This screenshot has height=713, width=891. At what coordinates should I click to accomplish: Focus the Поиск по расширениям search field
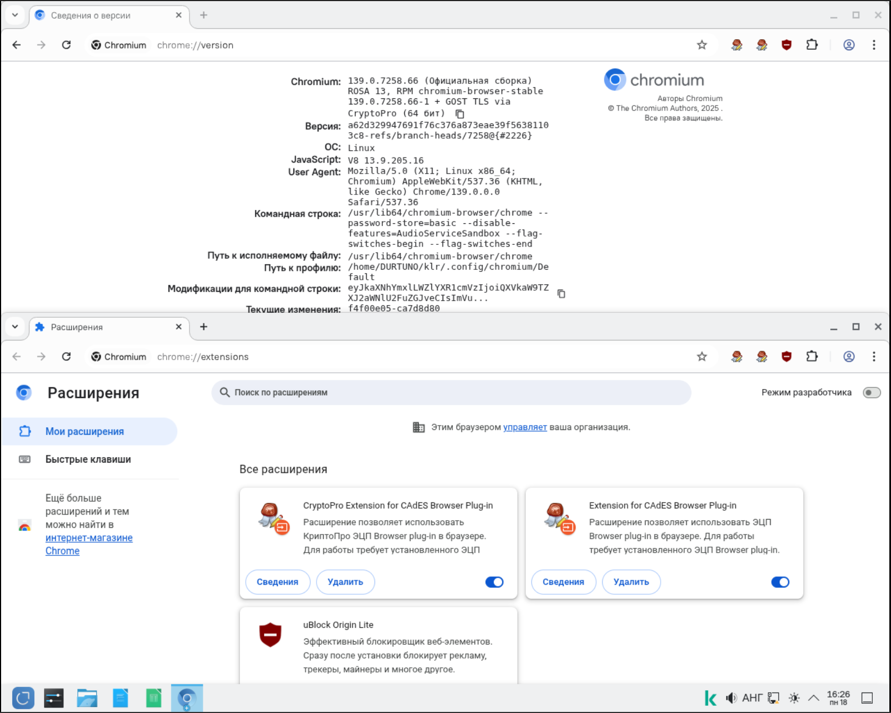click(451, 392)
